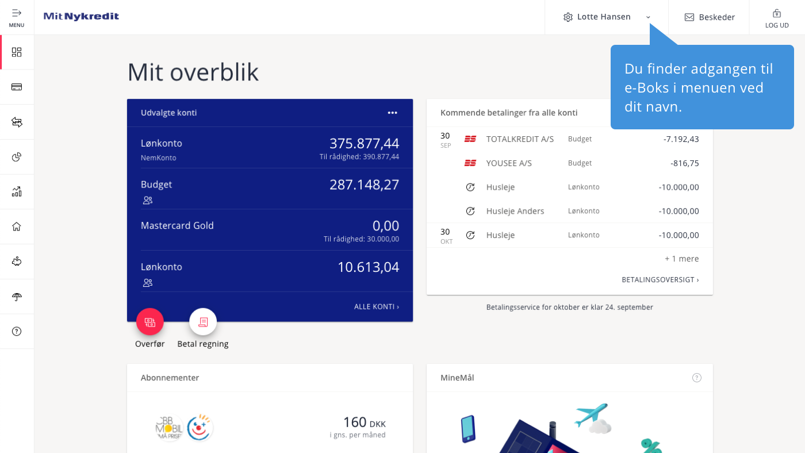The width and height of the screenshot is (805, 453).
Task: Open Beskeder in the top bar
Action: [710, 17]
